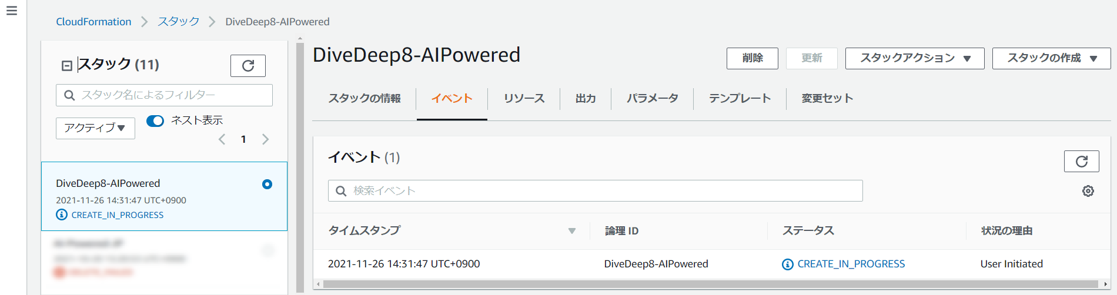This screenshot has width=1117, height=295.
Task: Focus the 検索イベント search field
Action: pyautogui.click(x=595, y=191)
